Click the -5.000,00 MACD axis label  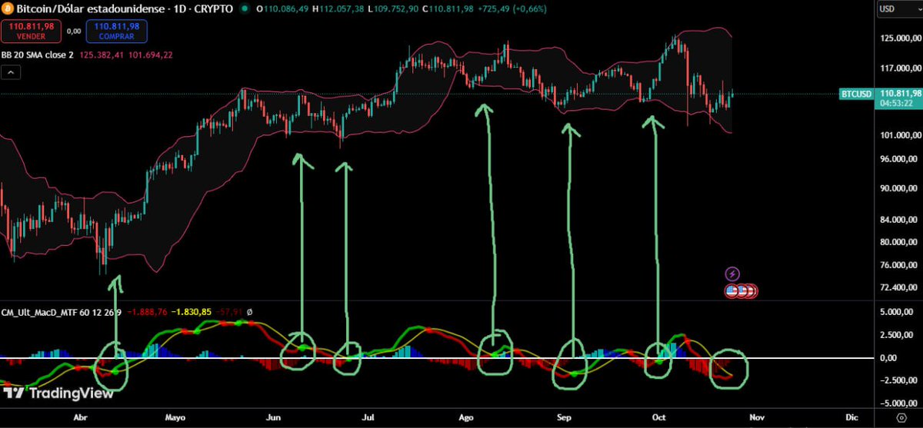coord(900,403)
